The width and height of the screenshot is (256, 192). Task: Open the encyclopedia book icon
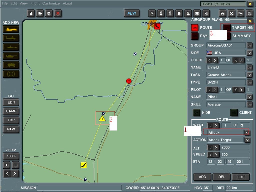coord(197,13)
